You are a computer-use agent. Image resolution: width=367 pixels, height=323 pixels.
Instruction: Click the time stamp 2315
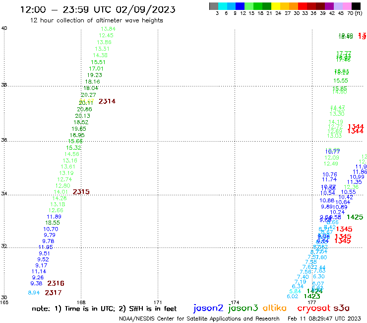click(81, 192)
